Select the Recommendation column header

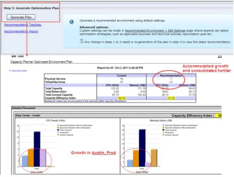click(171, 76)
